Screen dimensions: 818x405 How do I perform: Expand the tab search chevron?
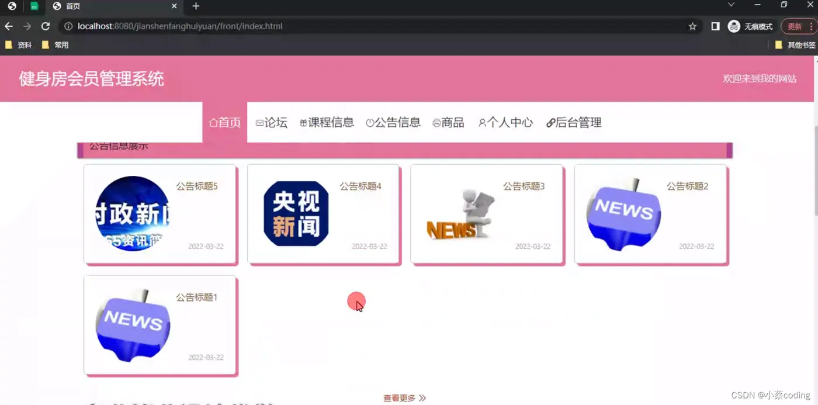pyautogui.click(x=731, y=5)
